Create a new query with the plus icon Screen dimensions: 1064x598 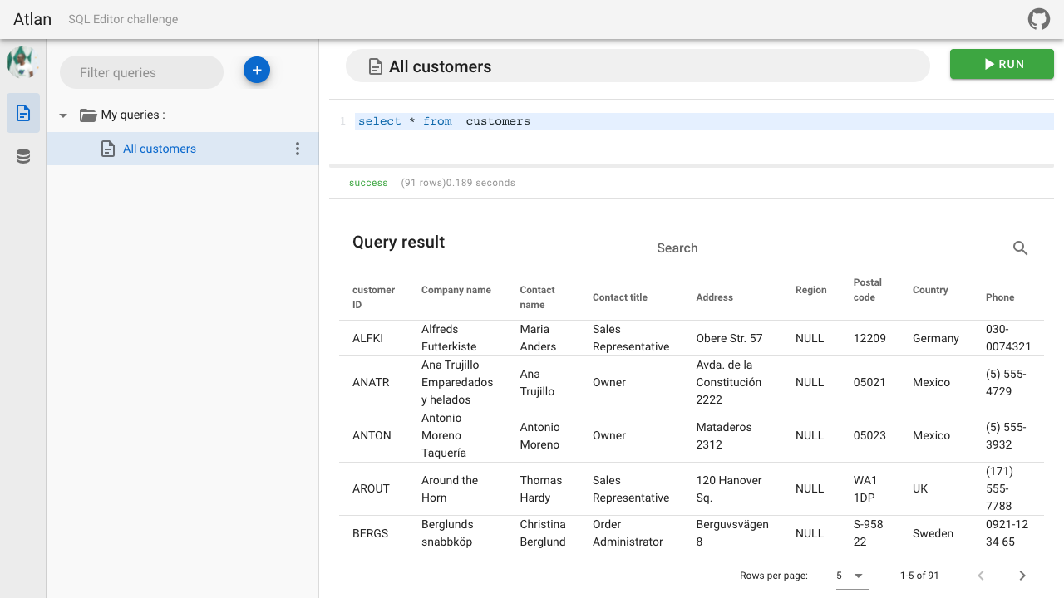point(257,70)
